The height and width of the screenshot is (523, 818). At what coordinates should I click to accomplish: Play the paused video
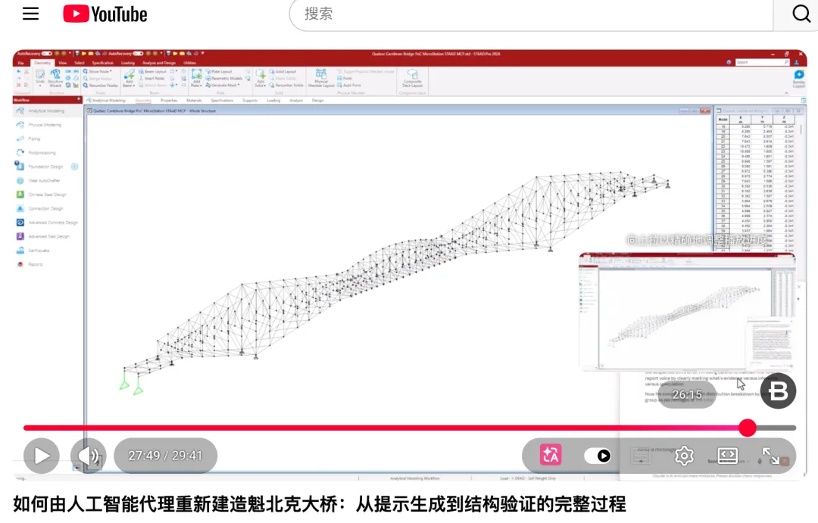pyautogui.click(x=41, y=456)
